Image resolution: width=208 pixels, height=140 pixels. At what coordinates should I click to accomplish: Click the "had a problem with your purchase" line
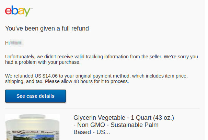pos(43,62)
